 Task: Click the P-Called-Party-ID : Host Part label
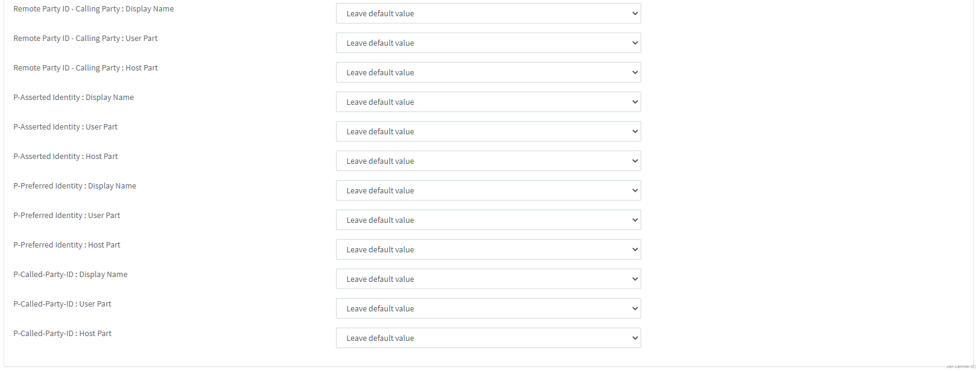63,334
